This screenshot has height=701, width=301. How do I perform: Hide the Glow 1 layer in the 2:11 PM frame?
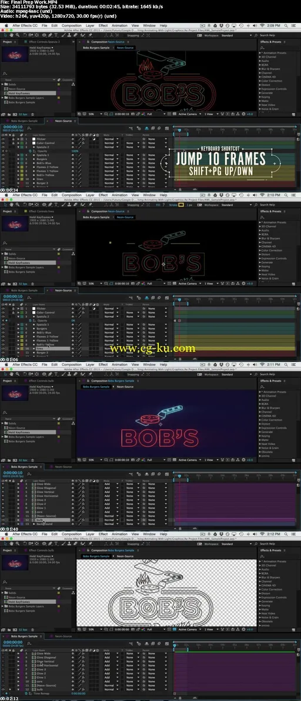[3, 508]
